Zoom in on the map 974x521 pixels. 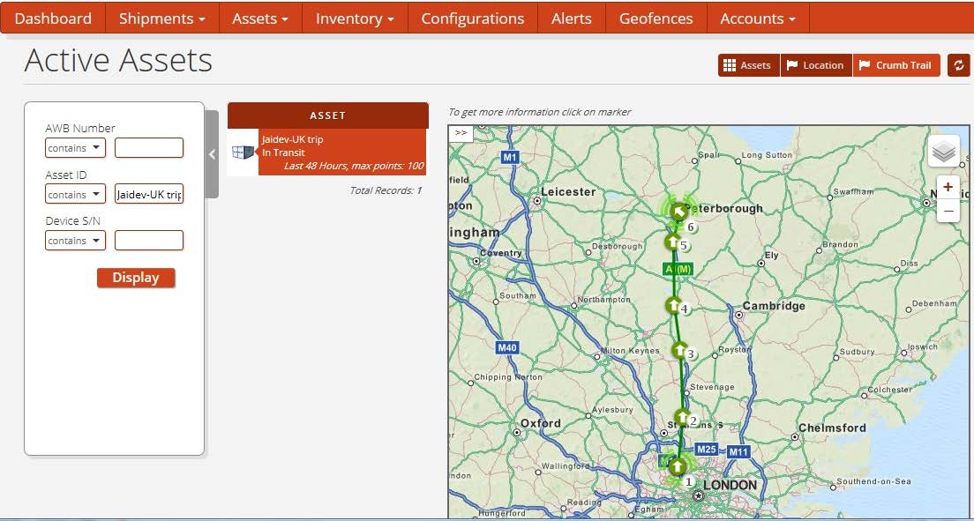948,187
